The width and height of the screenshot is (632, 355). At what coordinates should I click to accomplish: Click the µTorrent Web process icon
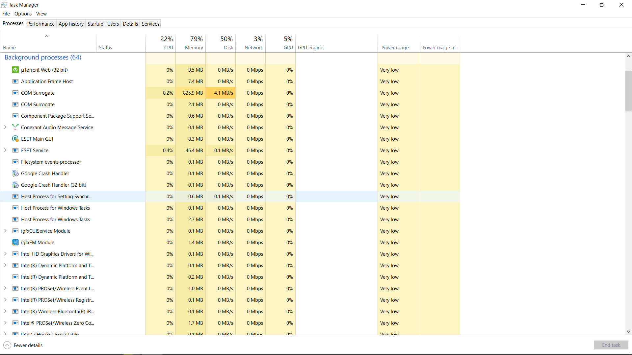(x=15, y=70)
